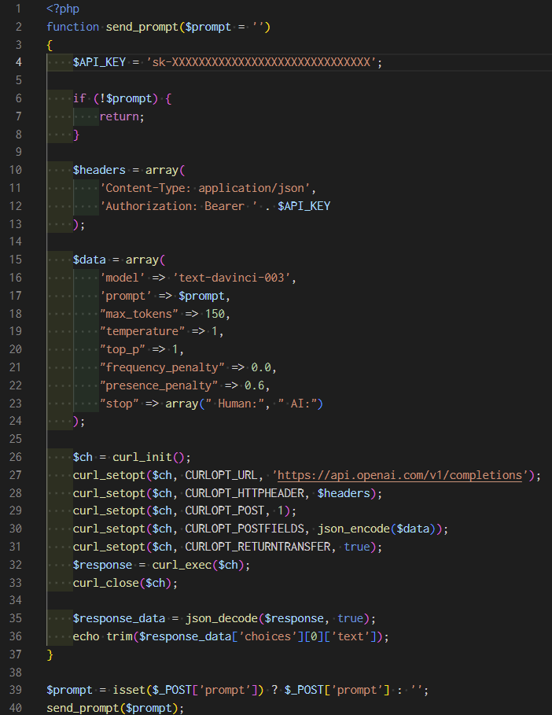Click the value 0.6 on line 22
Viewport: 552px width, 715px height.
point(254,385)
